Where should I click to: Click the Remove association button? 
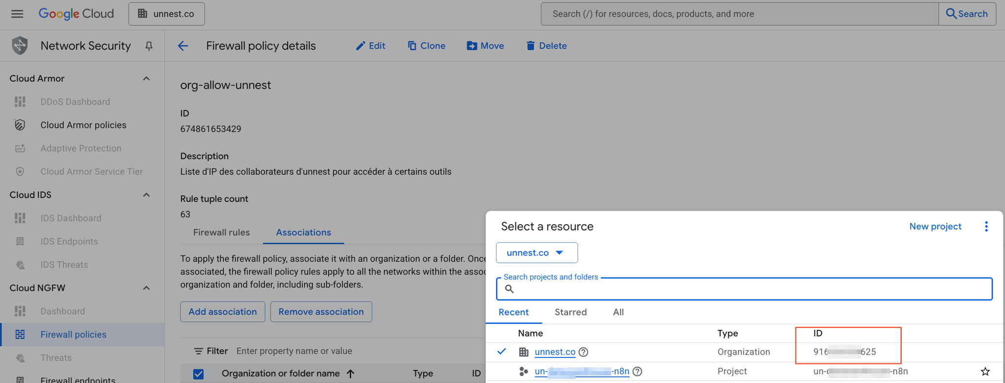click(x=321, y=312)
